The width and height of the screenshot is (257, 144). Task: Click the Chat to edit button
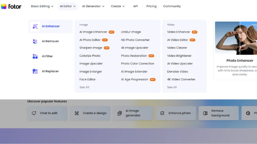pos(47,113)
